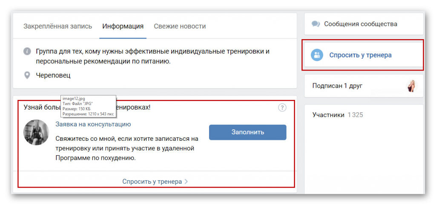Click the subscribed friend's avatar photo
436x205 pixels.
coord(412,86)
